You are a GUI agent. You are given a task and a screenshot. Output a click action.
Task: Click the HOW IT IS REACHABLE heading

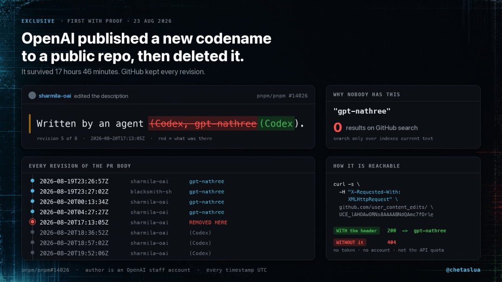tap(367, 166)
